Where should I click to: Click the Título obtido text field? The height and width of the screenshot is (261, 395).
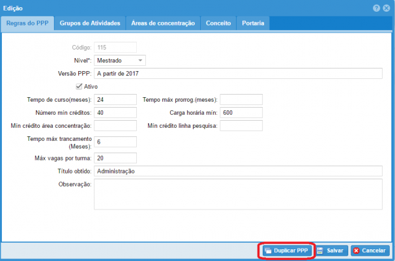coord(237,171)
